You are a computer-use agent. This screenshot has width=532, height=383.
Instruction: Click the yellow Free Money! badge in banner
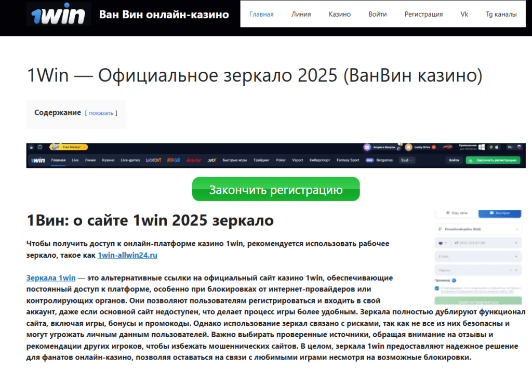coord(69,147)
